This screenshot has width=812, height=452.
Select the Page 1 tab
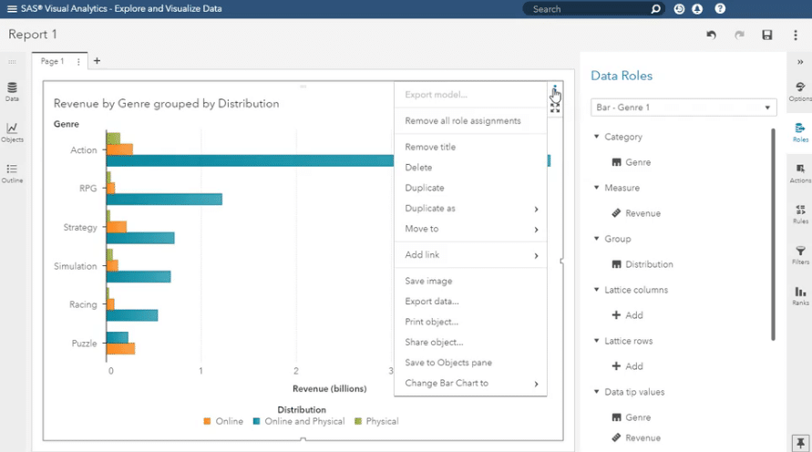[52, 61]
